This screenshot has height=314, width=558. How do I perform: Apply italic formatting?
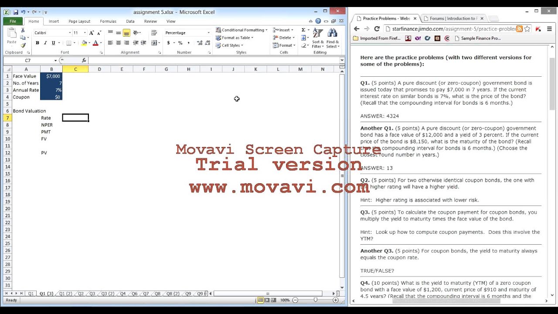[45, 43]
